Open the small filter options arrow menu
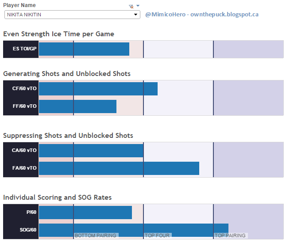This screenshot has width=286, height=243. tap(138, 6)
